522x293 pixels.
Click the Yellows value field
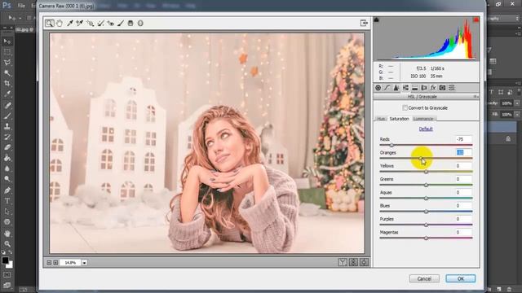[464, 166]
